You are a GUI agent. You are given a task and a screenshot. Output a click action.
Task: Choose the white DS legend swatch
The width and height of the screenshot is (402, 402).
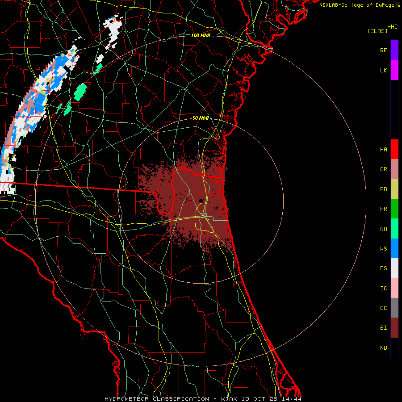394,268
